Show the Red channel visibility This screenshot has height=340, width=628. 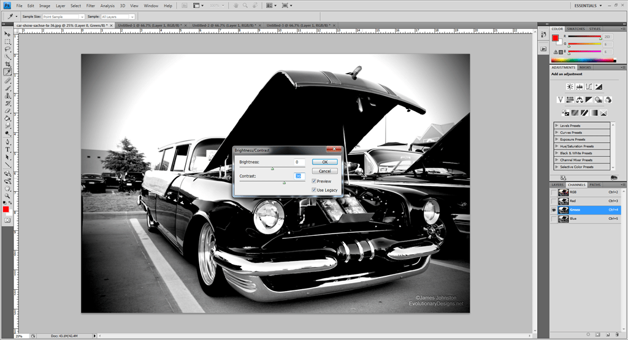[x=554, y=201]
